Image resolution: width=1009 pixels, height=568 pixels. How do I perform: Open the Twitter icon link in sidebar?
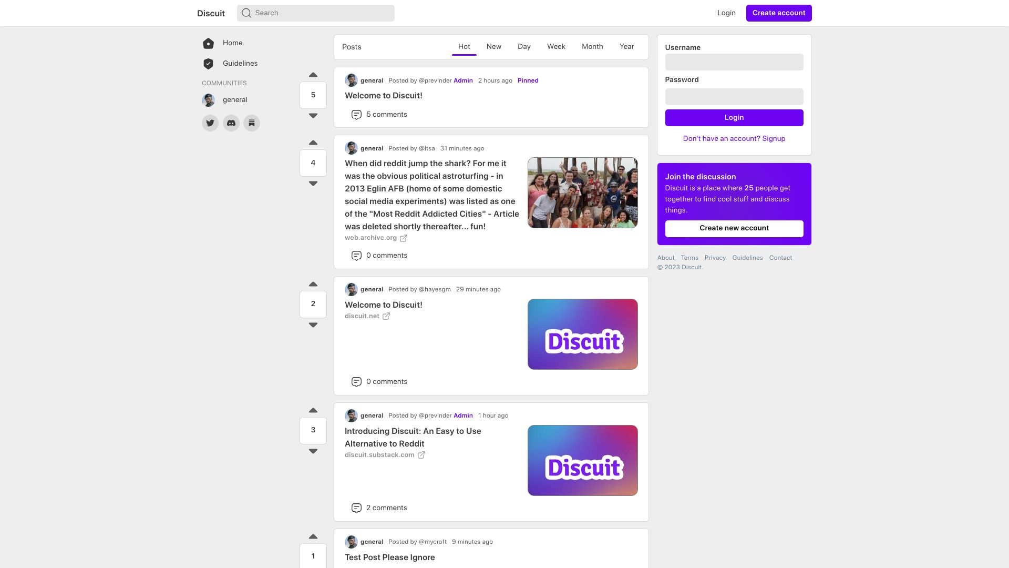(210, 123)
